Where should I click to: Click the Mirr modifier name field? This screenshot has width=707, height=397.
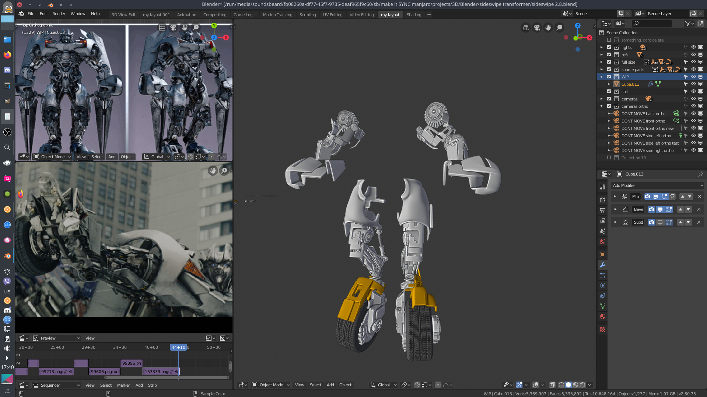(636, 196)
